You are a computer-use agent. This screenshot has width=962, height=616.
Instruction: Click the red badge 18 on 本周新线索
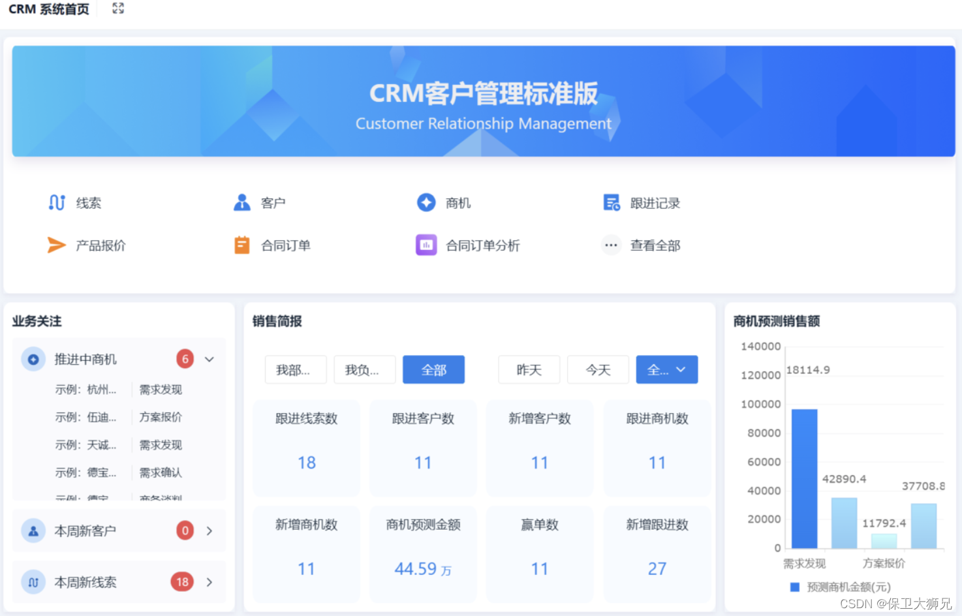(x=182, y=582)
